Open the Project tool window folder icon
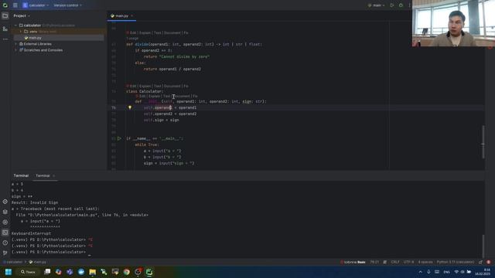The image size is (495, 278). 5,15
